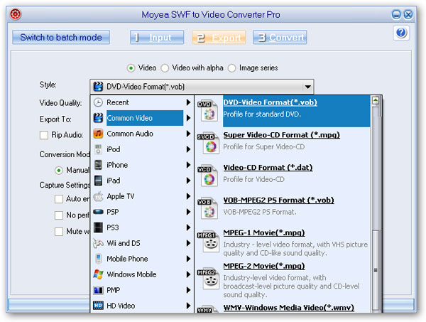Tick the Auto checkbox under Capture Settings
This screenshot has height=322, width=426.
(59, 199)
